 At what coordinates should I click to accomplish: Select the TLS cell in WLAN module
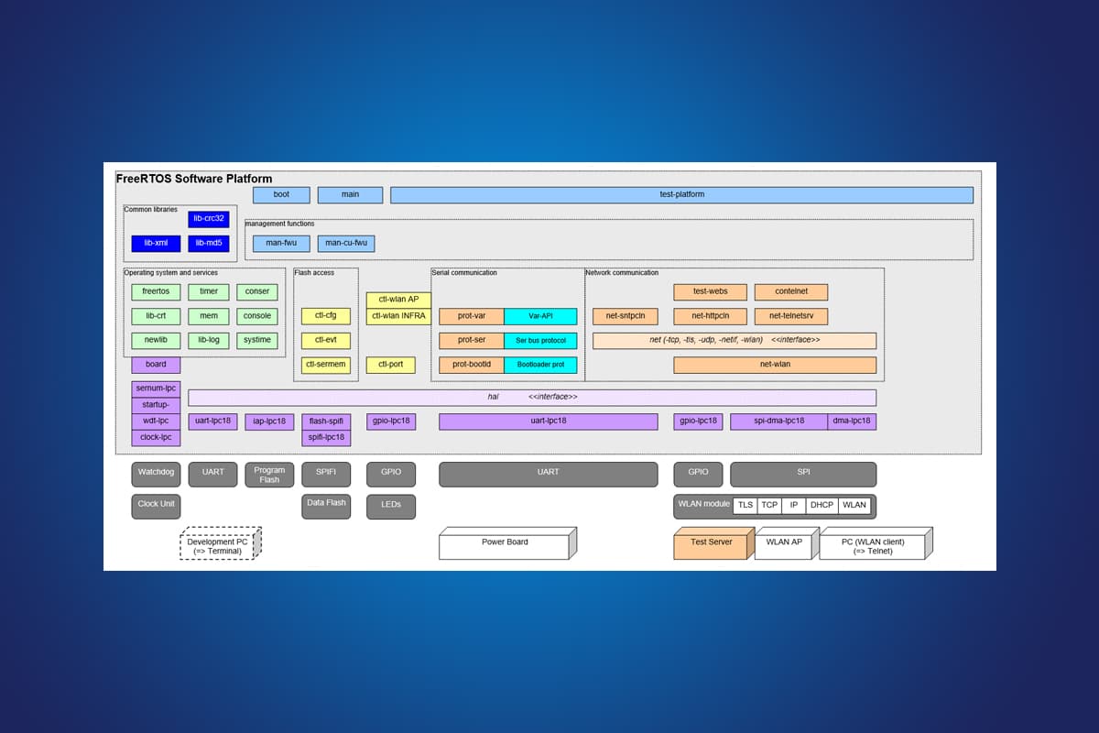tap(745, 505)
